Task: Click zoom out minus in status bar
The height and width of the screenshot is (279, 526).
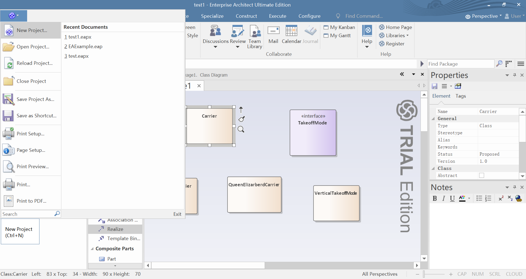Action: [417, 274]
